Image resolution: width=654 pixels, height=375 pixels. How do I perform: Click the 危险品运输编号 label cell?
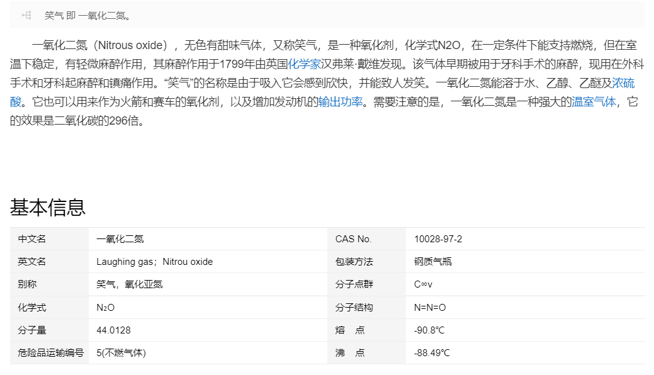click(50, 353)
